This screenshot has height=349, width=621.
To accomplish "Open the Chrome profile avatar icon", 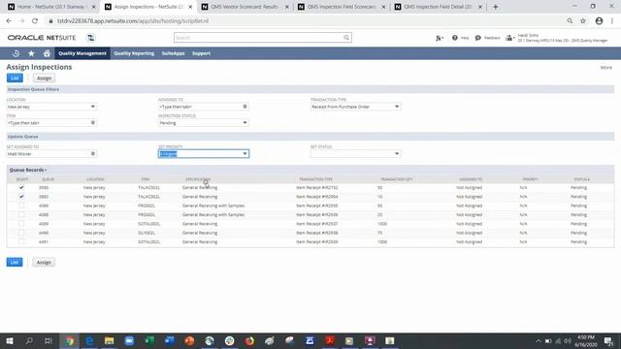I will (x=599, y=21).
